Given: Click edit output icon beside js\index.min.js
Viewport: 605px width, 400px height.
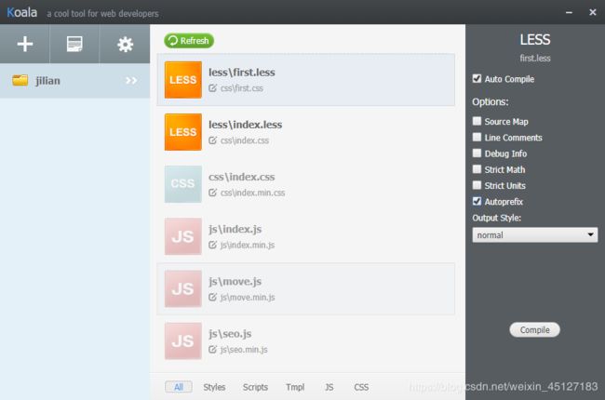Looking at the screenshot, I should (212, 245).
